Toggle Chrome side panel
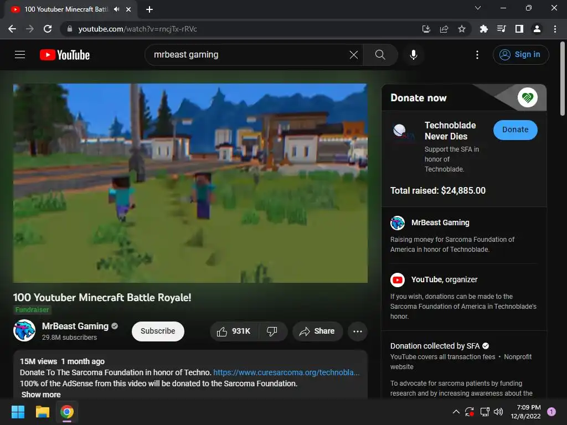The image size is (567, 425). (519, 29)
